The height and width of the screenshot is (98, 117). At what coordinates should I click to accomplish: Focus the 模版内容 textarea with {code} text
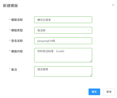pyautogui.click(x=63, y=55)
